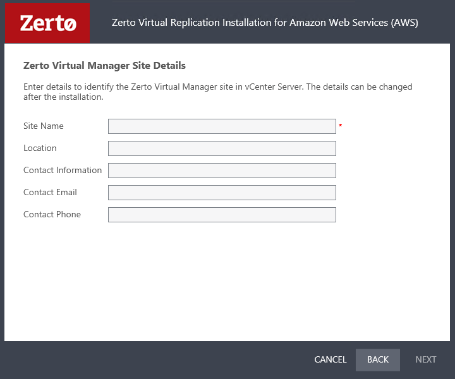Select the Contact Information text box
The width and height of the screenshot is (455, 379).
[222, 171]
